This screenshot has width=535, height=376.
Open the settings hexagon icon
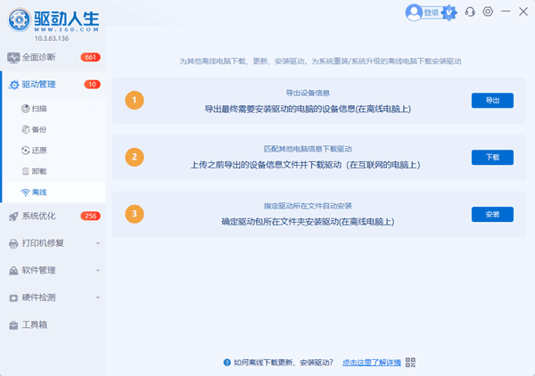click(x=488, y=12)
